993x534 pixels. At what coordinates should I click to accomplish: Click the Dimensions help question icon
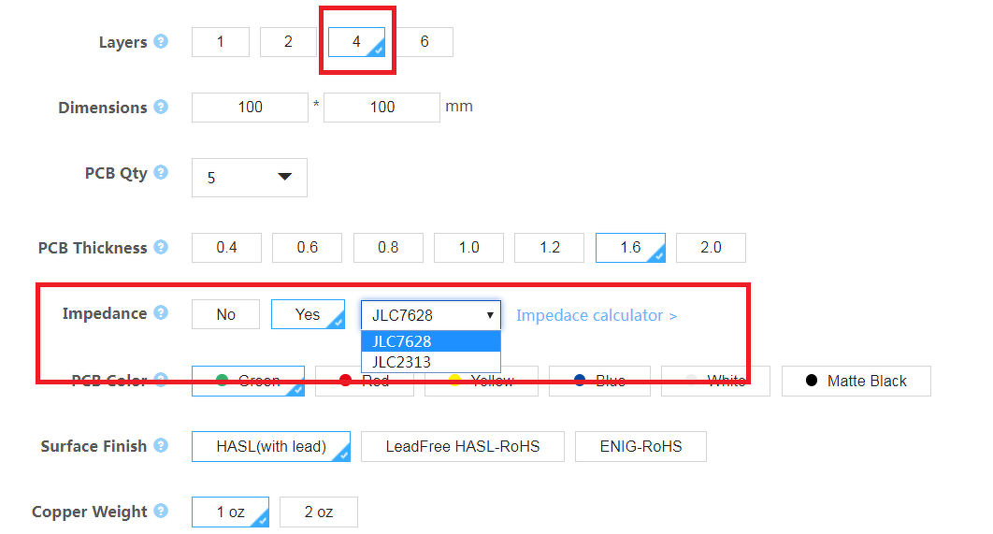point(161,108)
